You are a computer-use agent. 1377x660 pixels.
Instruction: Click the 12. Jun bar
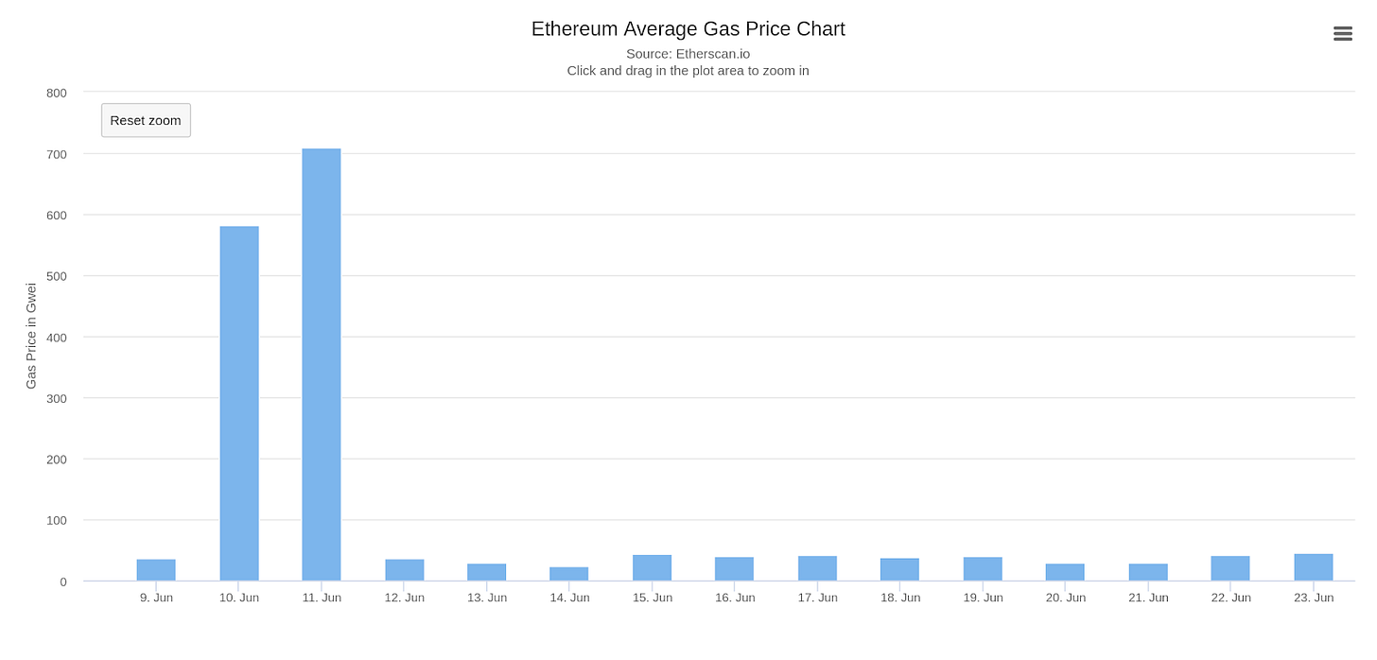[x=405, y=570]
